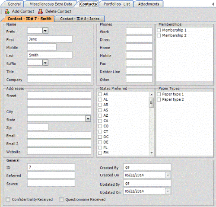This screenshot has width=216, height=207.
Task: Open the Created On date picker
Action: point(168,175)
